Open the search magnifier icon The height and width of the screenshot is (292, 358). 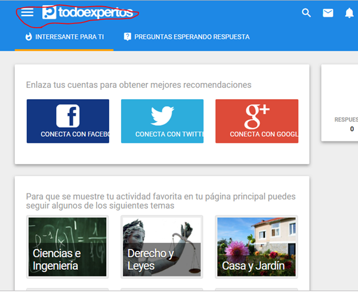[306, 13]
